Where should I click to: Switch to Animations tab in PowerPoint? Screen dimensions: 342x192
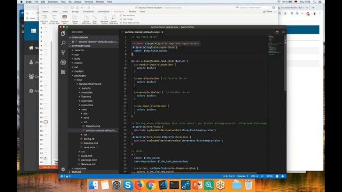(104, 12)
